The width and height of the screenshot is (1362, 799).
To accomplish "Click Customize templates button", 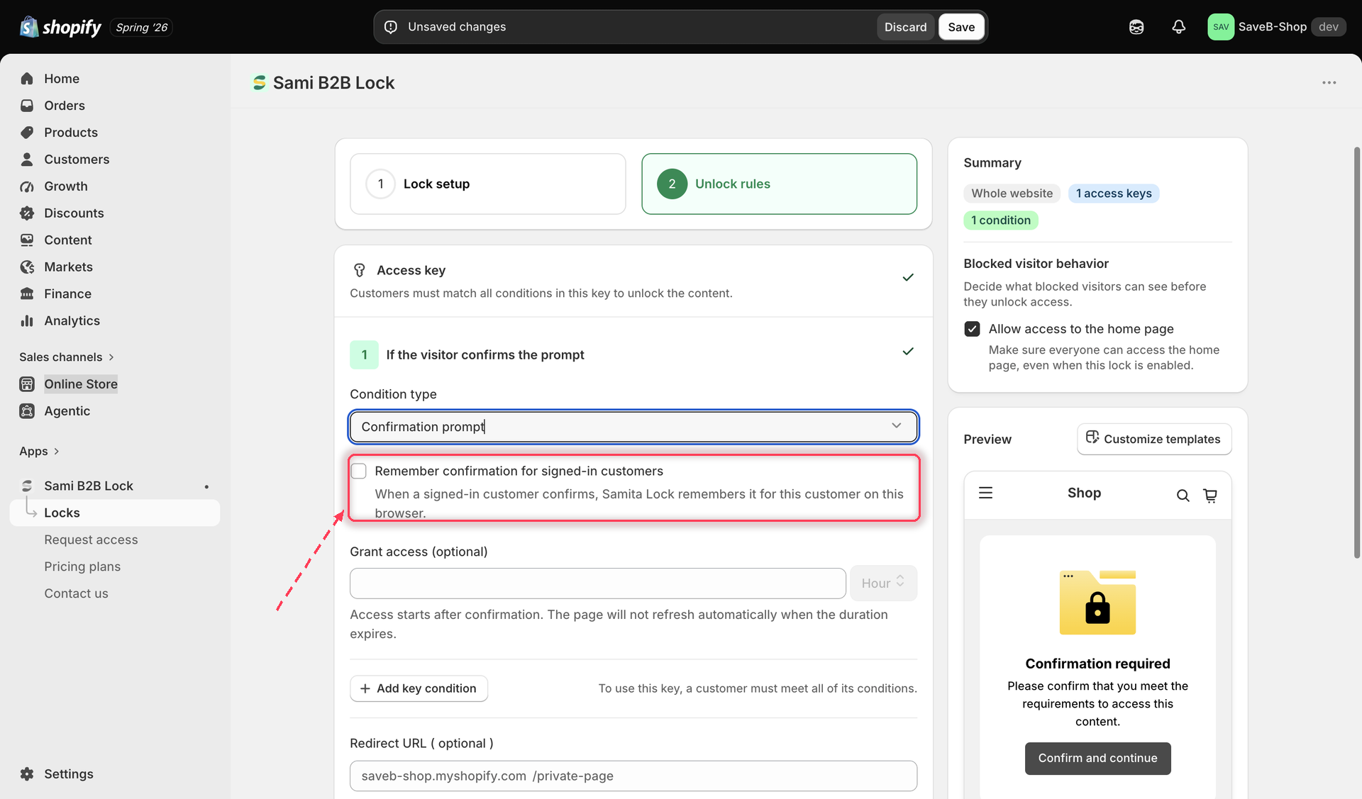I will 1154,440.
